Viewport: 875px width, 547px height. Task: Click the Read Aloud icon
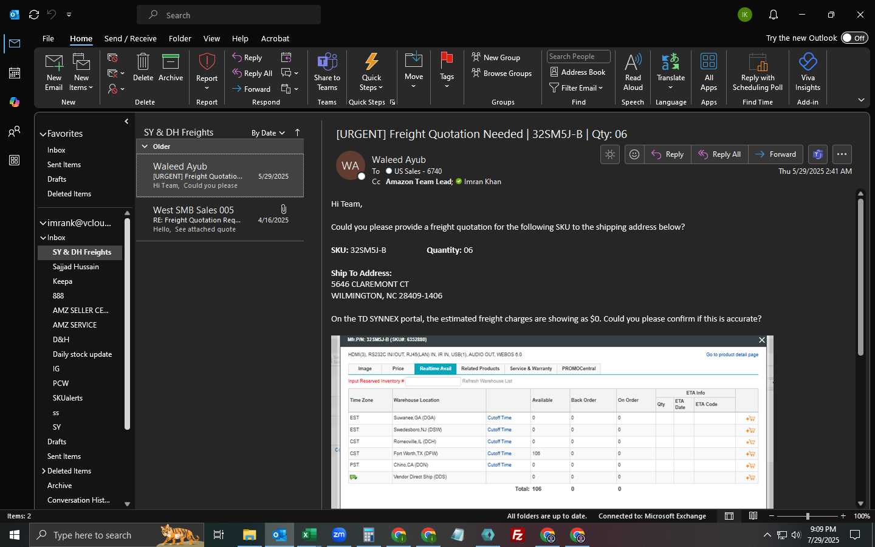633,72
